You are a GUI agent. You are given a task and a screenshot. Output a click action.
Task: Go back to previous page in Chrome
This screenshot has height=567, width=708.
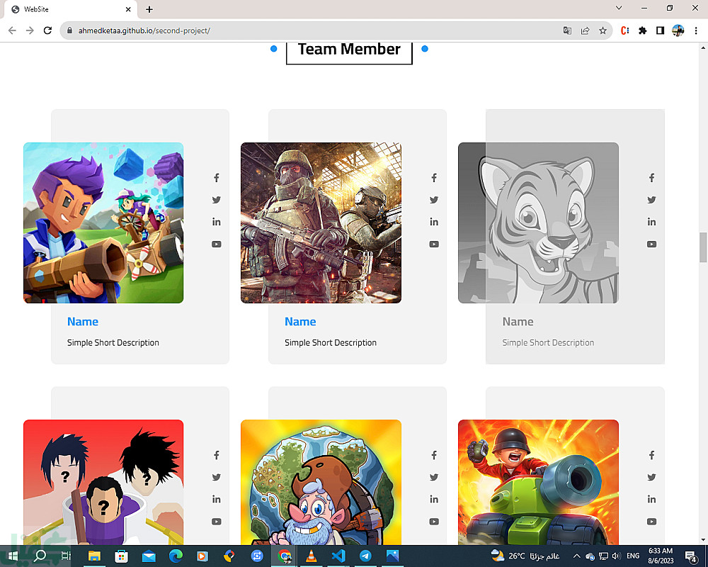tap(12, 30)
